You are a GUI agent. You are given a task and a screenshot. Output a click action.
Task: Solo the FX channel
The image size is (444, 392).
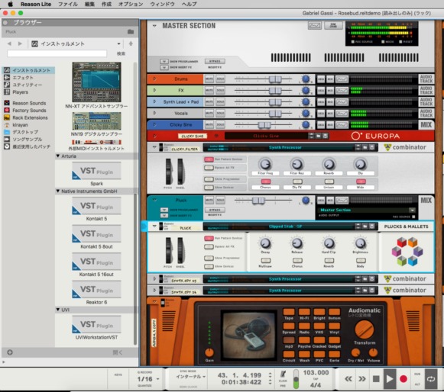[220, 90]
